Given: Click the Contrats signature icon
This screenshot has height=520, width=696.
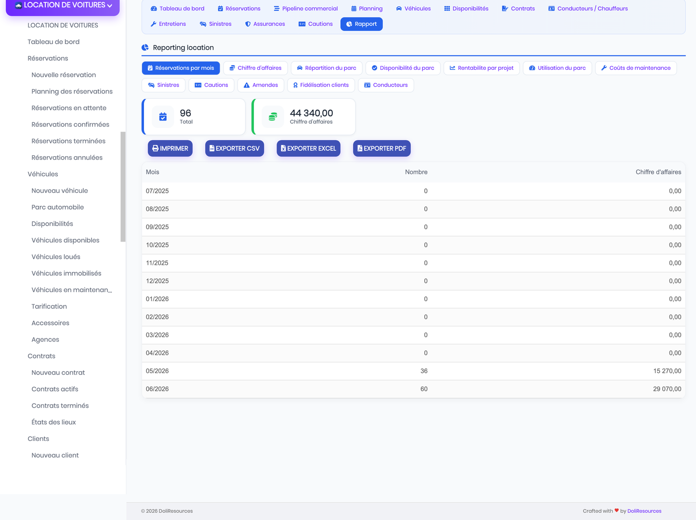Looking at the screenshot, I should pyautogui.click(x=505, y=9).
